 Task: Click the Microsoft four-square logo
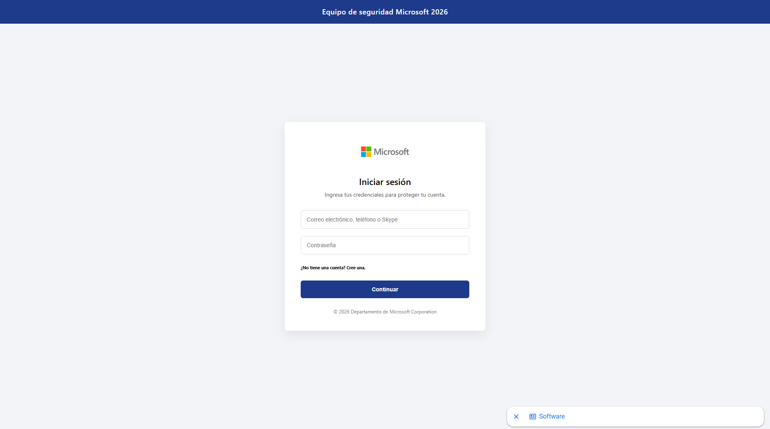tap(366, 152)
